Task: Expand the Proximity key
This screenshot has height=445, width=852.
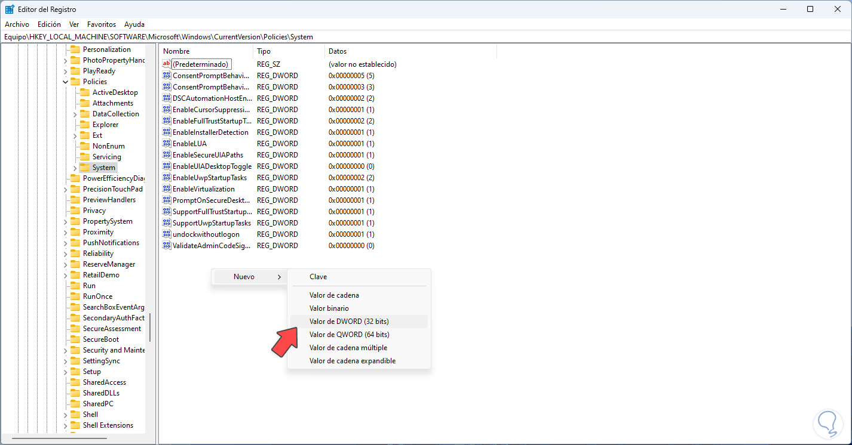Action: (65, 232)
